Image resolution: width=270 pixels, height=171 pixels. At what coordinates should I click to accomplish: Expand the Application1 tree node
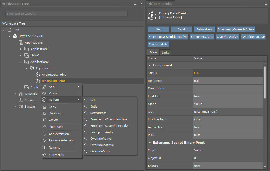point(21,49)
